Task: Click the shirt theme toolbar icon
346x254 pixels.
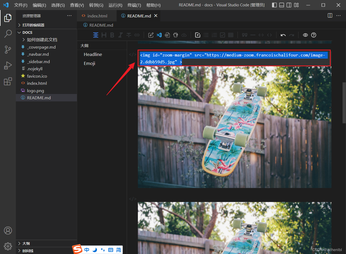Action: [x=176, y=35]
